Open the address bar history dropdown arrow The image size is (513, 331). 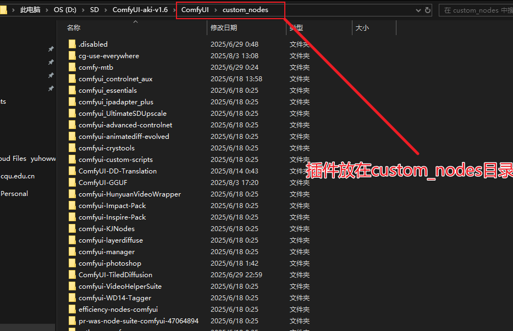tap(418, 10)
